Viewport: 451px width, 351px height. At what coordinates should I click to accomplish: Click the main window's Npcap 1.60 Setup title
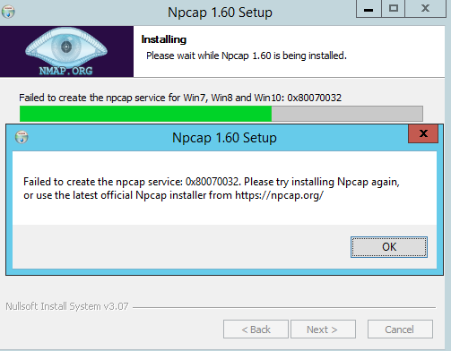(220, 13)
